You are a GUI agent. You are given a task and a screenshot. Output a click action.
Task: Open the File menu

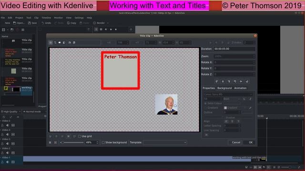pos(3,18)
